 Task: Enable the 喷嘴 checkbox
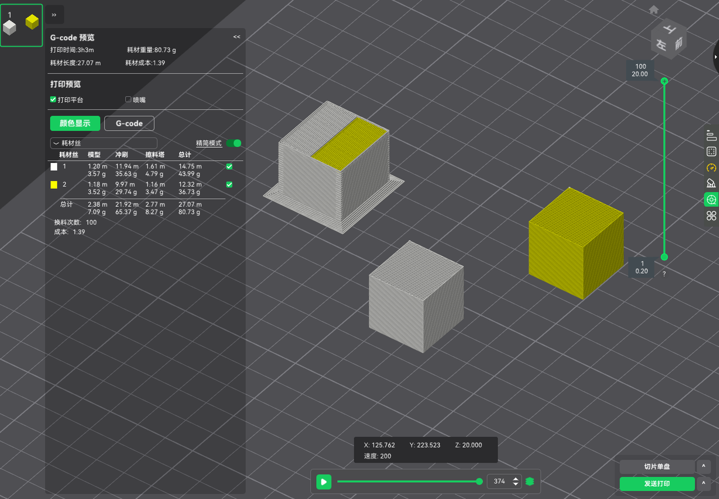pos(129,99)
